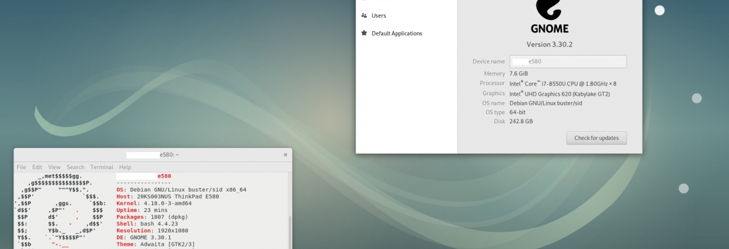Open the terminal Search menu
Screen dimensions: 729x249
(75, 167)
